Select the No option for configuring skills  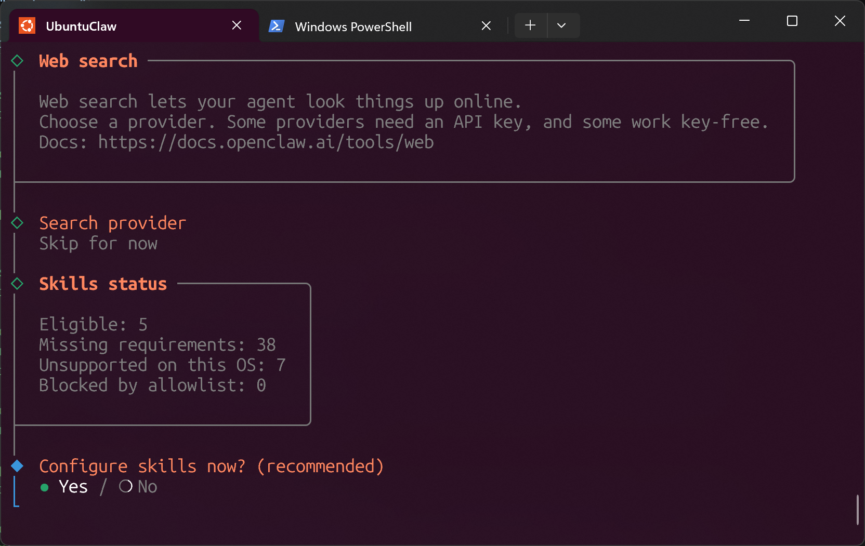click(x=138, y=487)
